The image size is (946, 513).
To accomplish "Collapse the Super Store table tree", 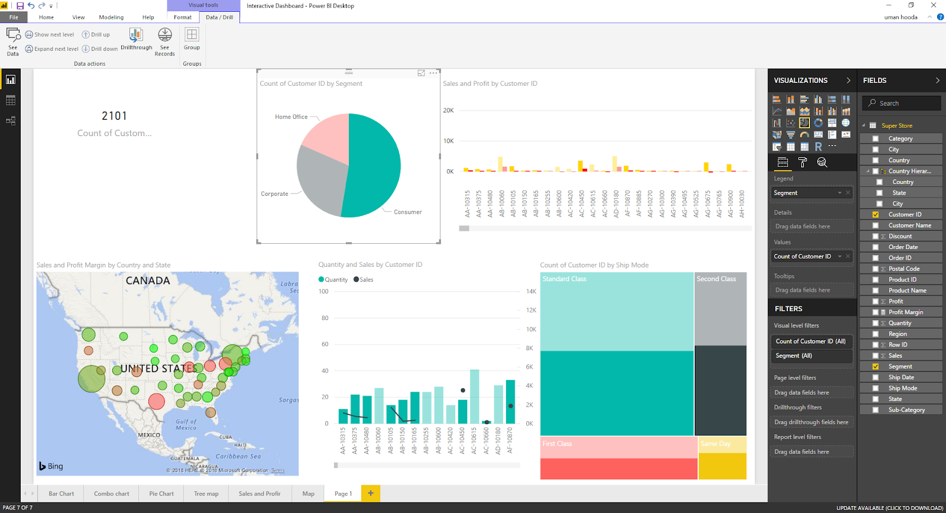I will click(x=864, y=125).
